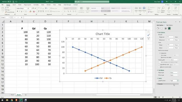Click the new sheet plus button
The image size is (182, 102).
pos(26,95)
